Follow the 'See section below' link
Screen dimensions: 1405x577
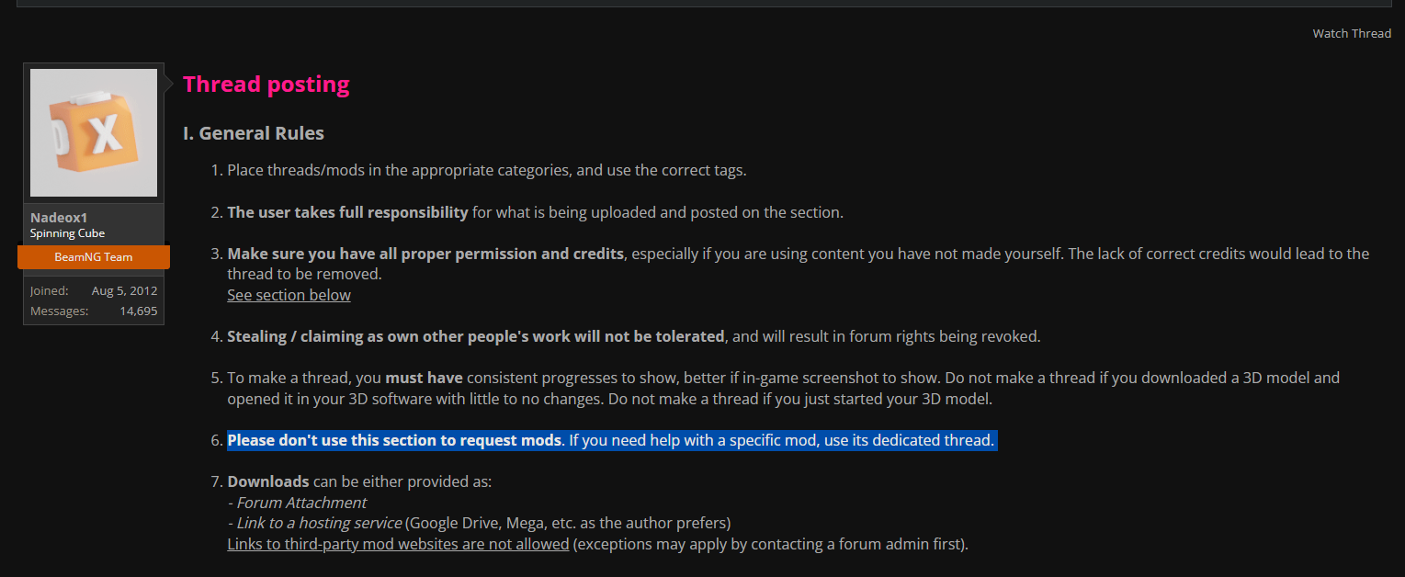point(289,295)
